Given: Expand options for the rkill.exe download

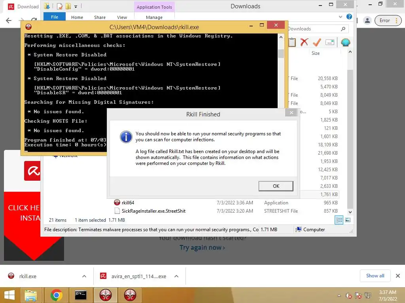Looking at the screenshot, I should coord(84,276).
